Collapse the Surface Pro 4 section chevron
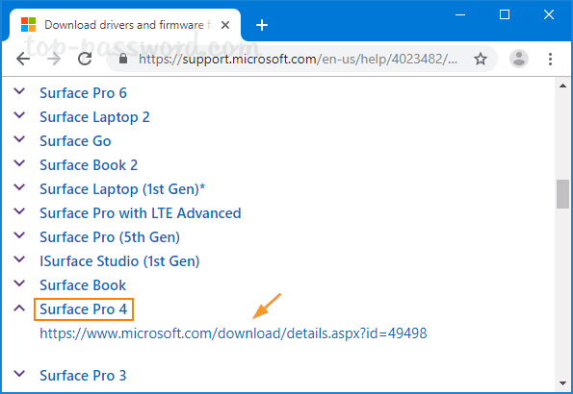This screenshot has width=573, height=394. [x=19, y=308]
